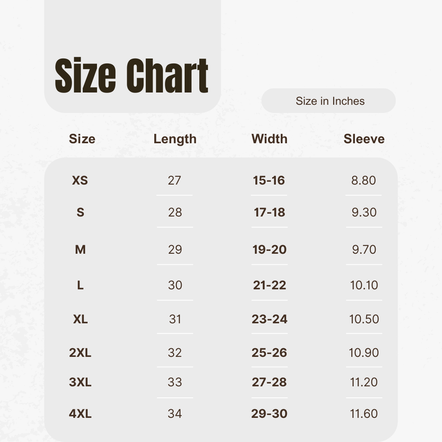Click the Width column header
This screenshot has width=442, height=442.
(x=269, y=139)
